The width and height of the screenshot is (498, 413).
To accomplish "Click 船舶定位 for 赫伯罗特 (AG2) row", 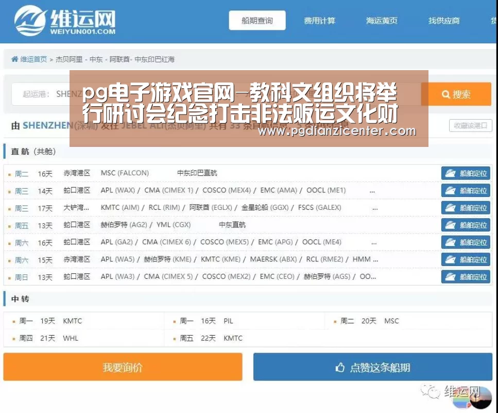I will point(466,225).
